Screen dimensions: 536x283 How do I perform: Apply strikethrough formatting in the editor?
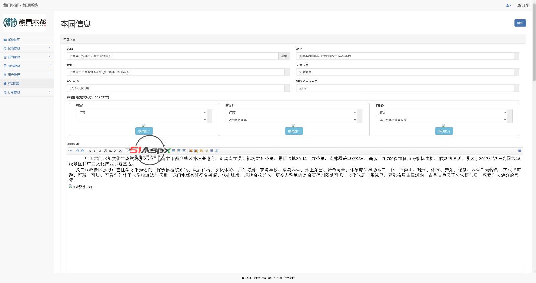point(110,151)
